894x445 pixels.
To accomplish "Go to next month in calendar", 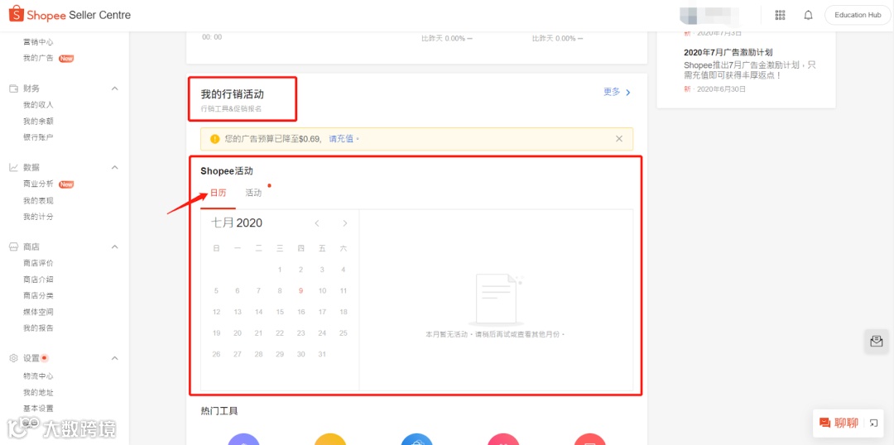I will point(344,223).
